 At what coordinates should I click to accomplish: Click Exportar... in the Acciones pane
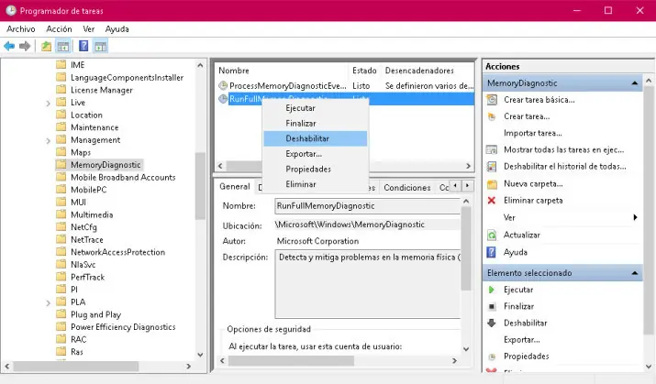pyautogui.click(x=522, y=340)
